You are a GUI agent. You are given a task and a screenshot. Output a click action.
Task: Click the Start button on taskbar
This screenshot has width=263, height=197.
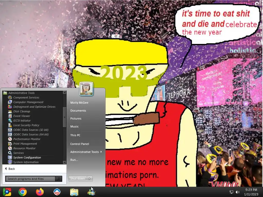(x=7, y=192)
